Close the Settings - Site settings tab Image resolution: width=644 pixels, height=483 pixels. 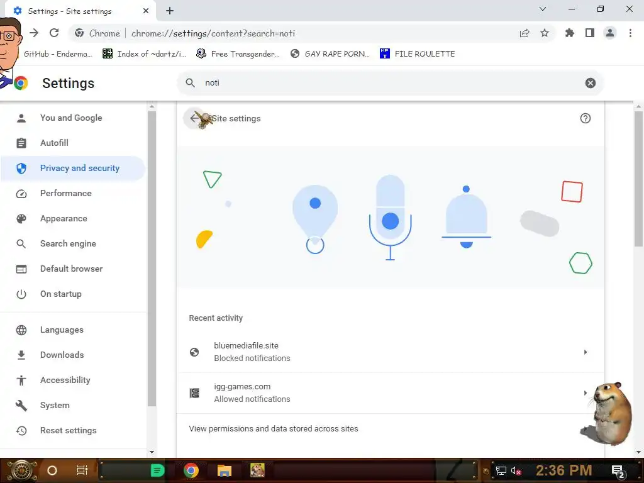tap(146, 11)
